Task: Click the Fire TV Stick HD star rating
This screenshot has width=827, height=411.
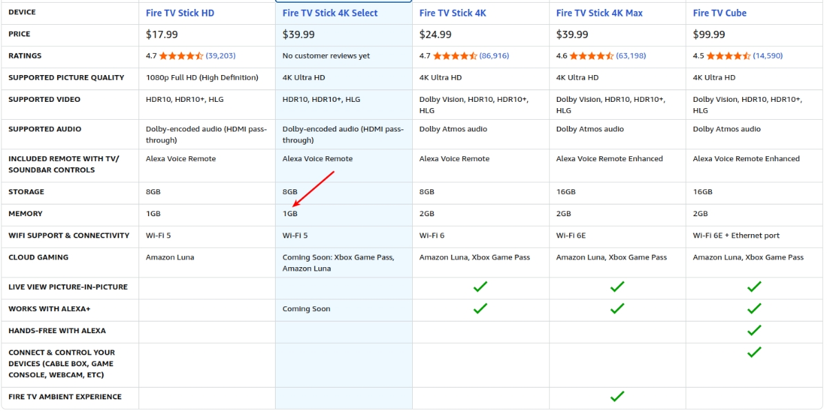Action: (181, 56)
